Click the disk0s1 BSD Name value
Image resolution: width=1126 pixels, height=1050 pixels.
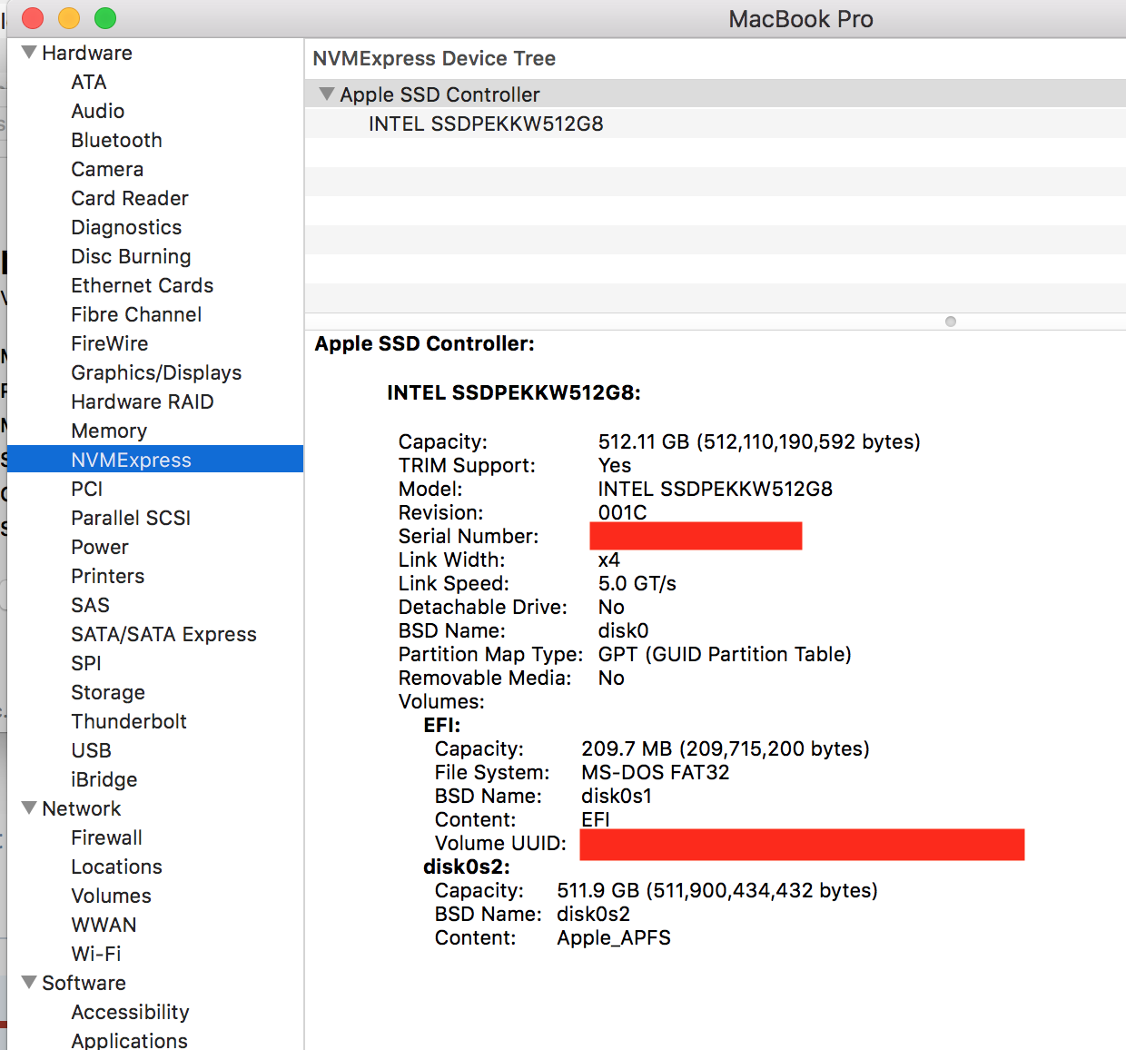[617, 796]
